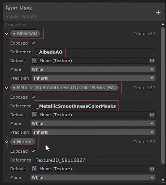
Task: Uncheck Exposed for the AlbedoAO property
Action: click(x=34, y=43)
